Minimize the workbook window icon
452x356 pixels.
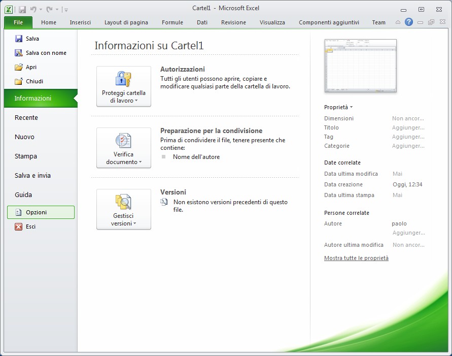pos(420,22)
